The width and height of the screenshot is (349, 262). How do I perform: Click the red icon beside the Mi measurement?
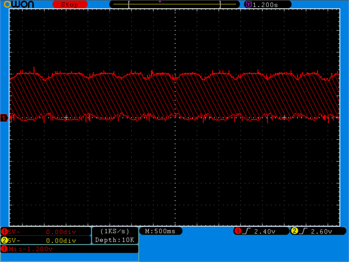(4, 249)
